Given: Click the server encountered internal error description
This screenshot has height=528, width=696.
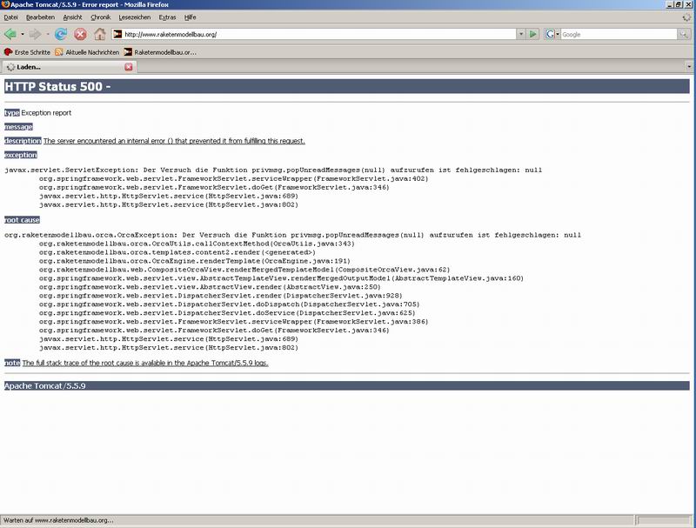Looking at the screenshot, I should coord(174,141).
